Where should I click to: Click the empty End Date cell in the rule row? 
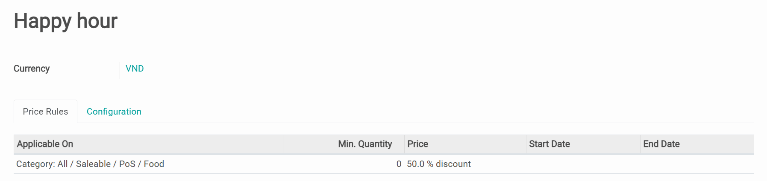(x=696, y=164)
